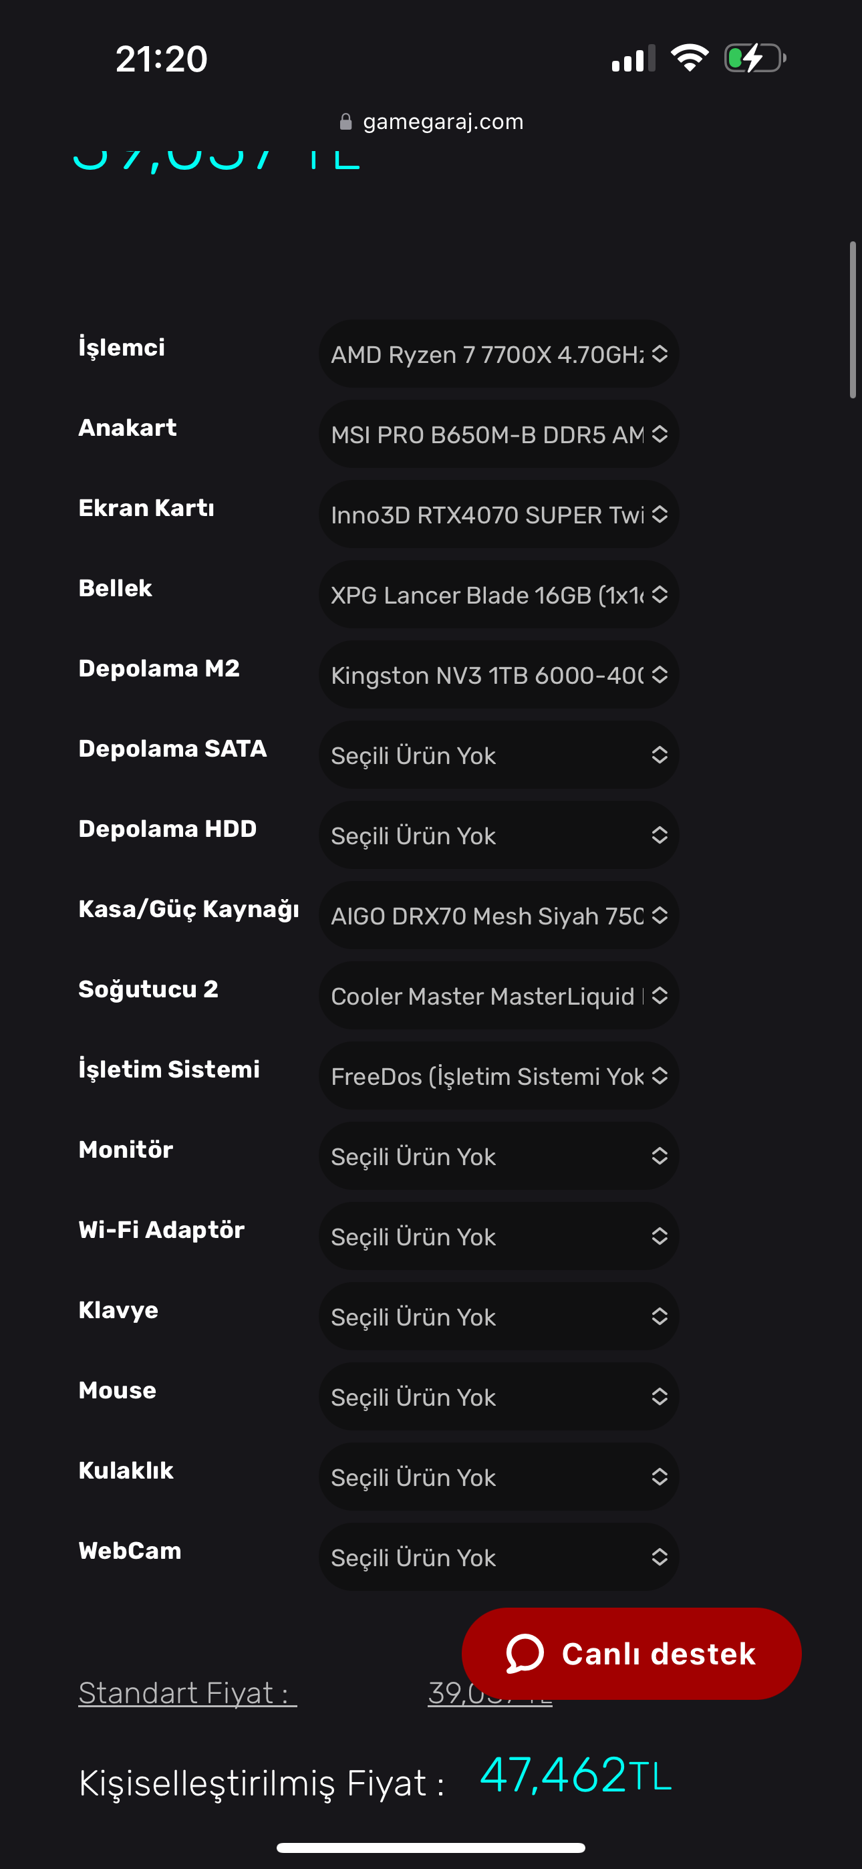Tap the Wi-Fi status icon

[x=690, y=58]
